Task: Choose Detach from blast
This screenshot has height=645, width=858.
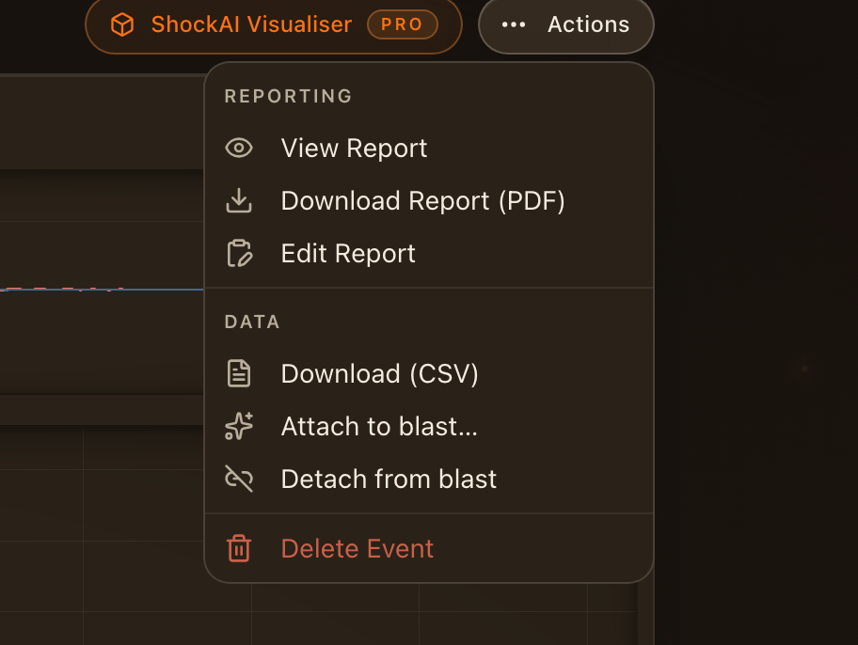Action: 428,479
